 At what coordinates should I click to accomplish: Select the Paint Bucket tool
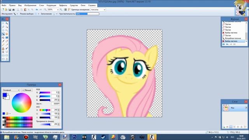coord(3,38)
